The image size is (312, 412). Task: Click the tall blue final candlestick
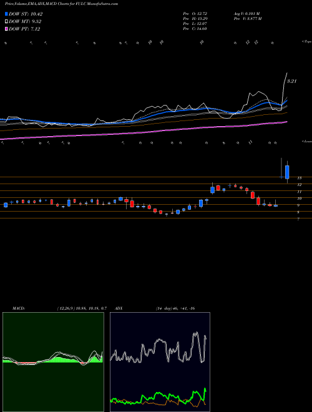pos(287,172)
